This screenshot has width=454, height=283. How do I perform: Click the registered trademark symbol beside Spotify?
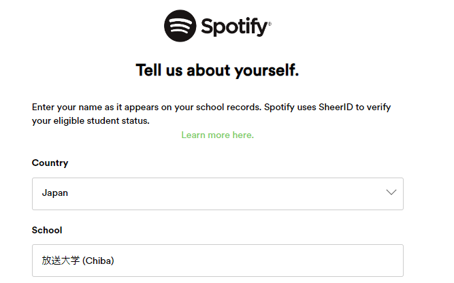(270, 24)
